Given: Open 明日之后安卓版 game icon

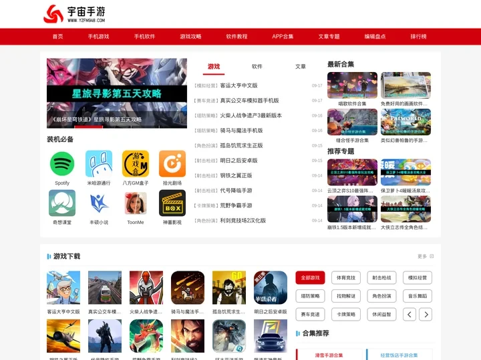Looking at the screenshot, I should click(x=271, y=287).
